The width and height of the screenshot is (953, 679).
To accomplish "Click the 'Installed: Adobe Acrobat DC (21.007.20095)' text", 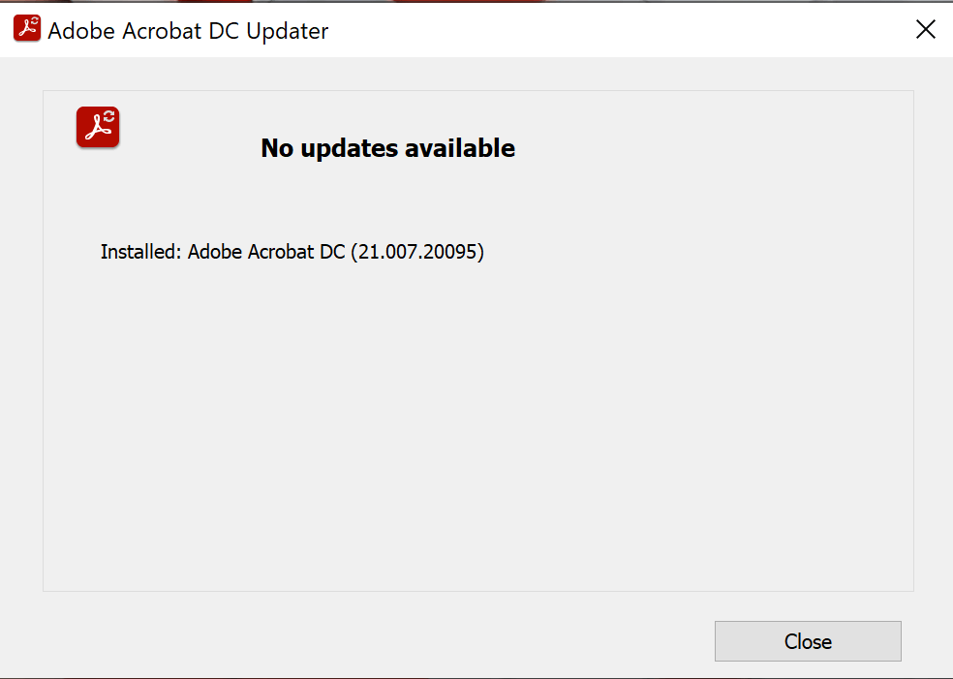I will coord(292,252).
